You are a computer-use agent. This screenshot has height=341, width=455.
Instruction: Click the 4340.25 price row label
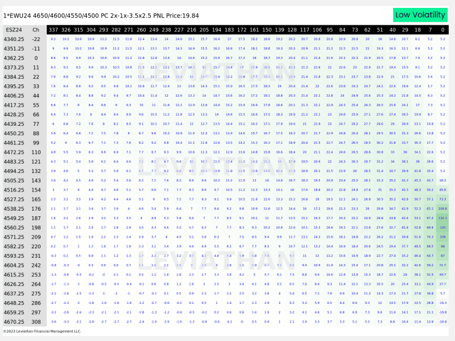coord(13,39)
